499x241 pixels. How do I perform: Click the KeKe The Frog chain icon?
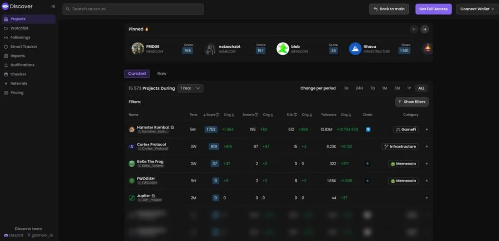[367, 164]
